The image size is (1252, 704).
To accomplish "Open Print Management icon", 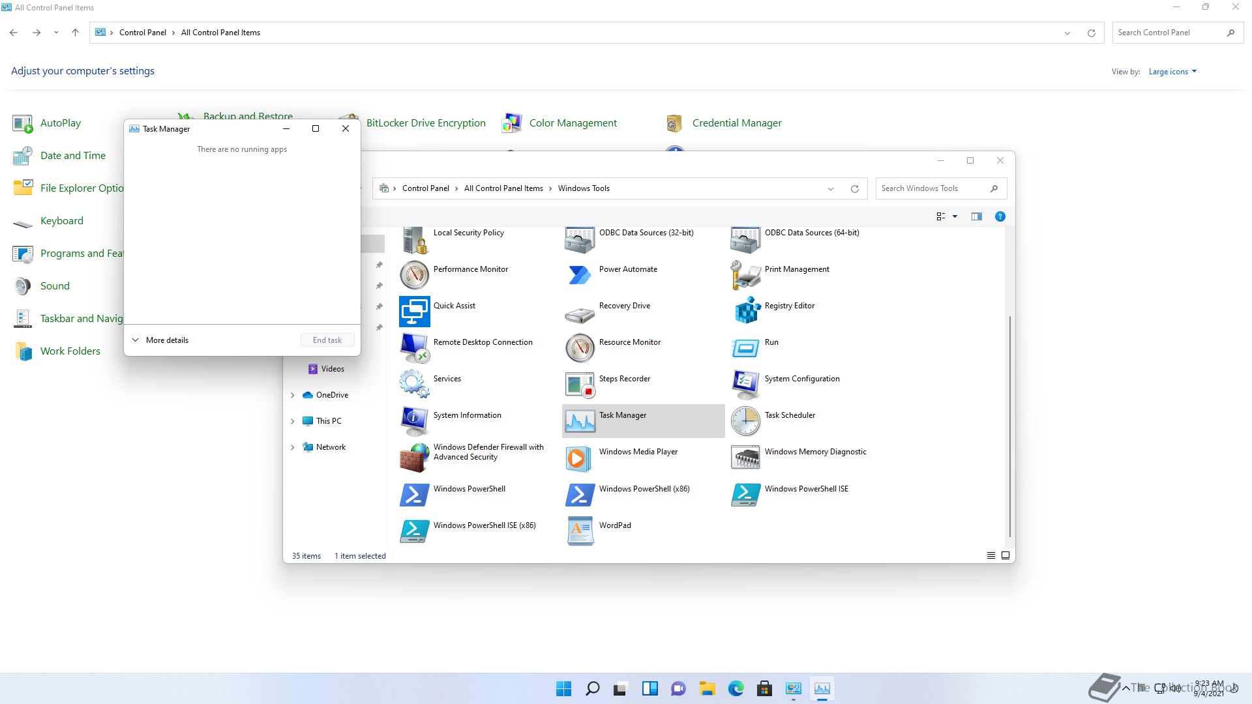I will [x=745, y=275].
